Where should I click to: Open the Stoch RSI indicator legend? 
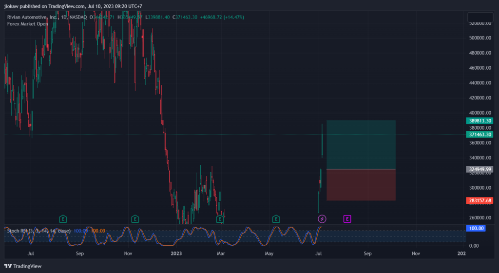(38, 231)
